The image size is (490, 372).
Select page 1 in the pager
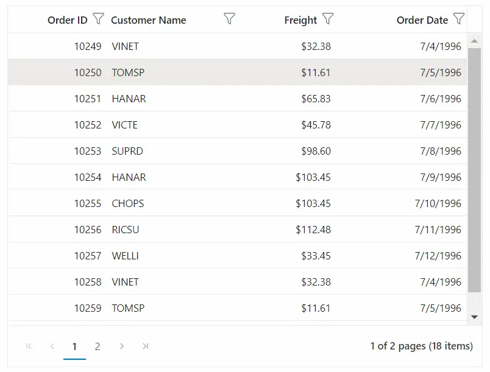click(74, 346)
